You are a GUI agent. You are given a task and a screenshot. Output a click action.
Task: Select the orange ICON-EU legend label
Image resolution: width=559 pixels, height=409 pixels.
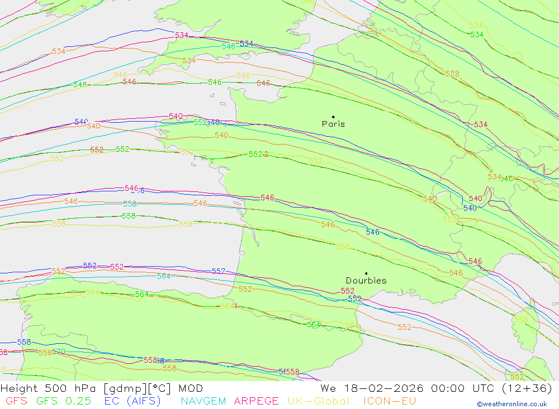tap(390, 401)
